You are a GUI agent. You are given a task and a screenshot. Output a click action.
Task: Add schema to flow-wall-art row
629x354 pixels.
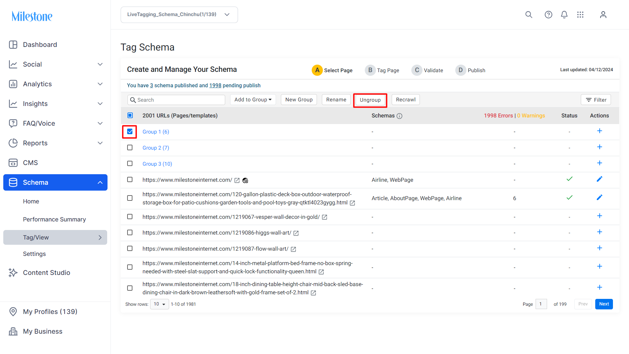coord(600,248)
